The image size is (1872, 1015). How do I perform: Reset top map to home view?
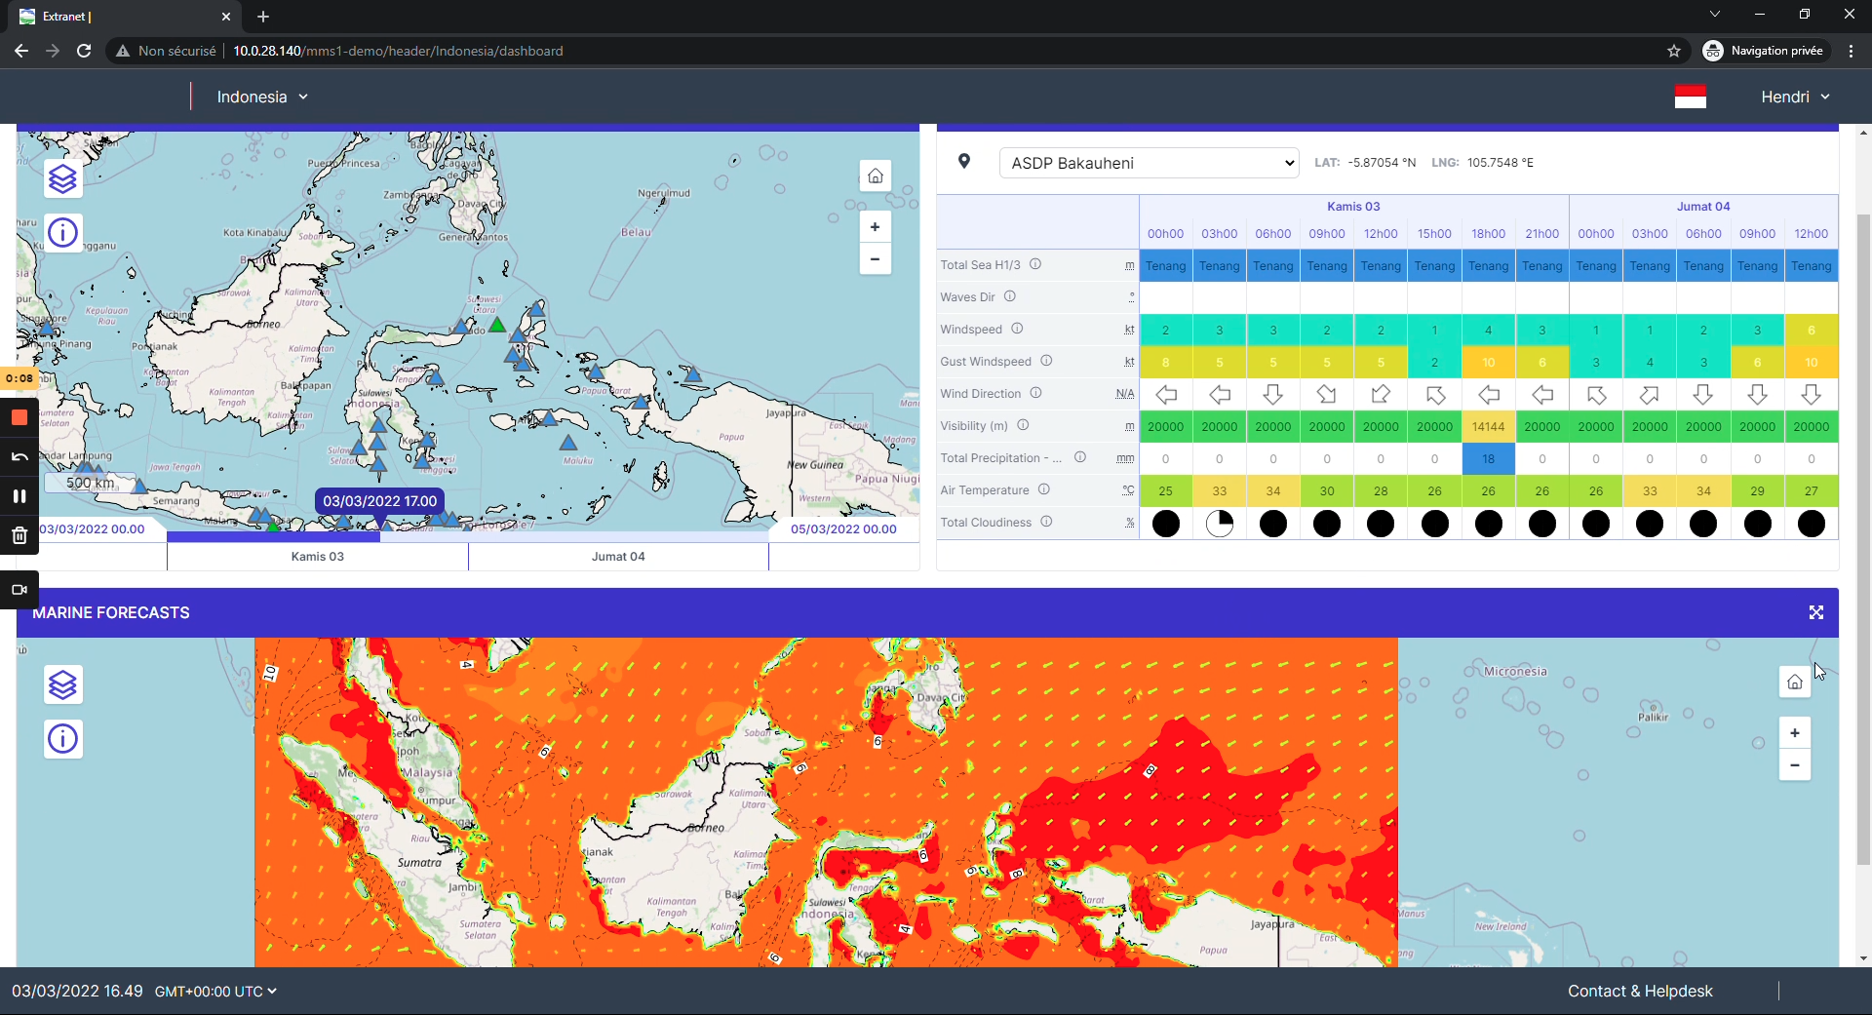[875, 176]
